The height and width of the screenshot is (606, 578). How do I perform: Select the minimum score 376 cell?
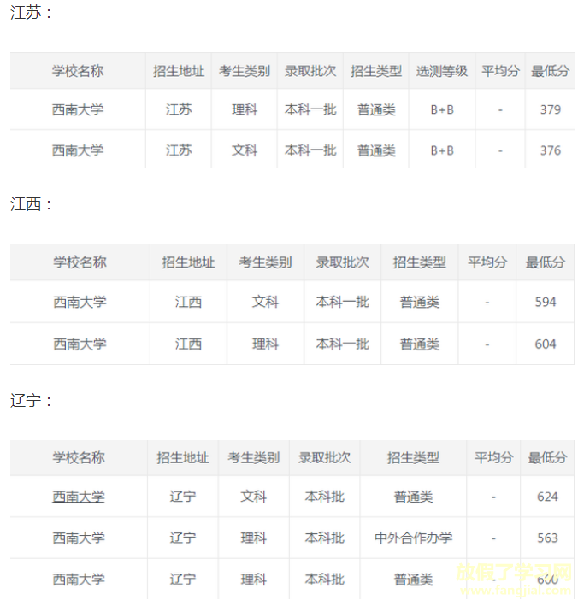550,150
